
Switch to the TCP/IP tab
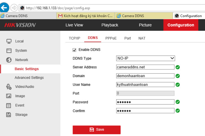[x=74, y=38]
